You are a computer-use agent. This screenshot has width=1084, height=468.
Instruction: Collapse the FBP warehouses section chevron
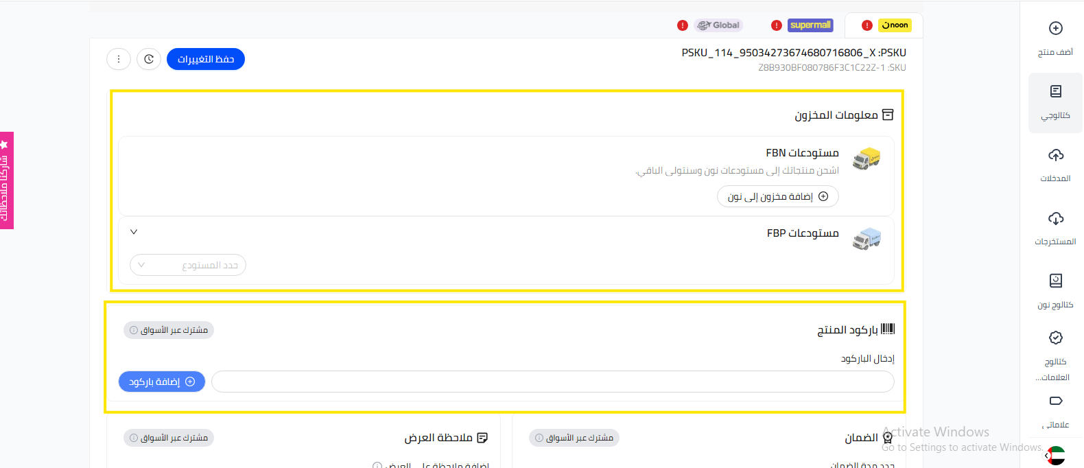click(x=134, y=232)
